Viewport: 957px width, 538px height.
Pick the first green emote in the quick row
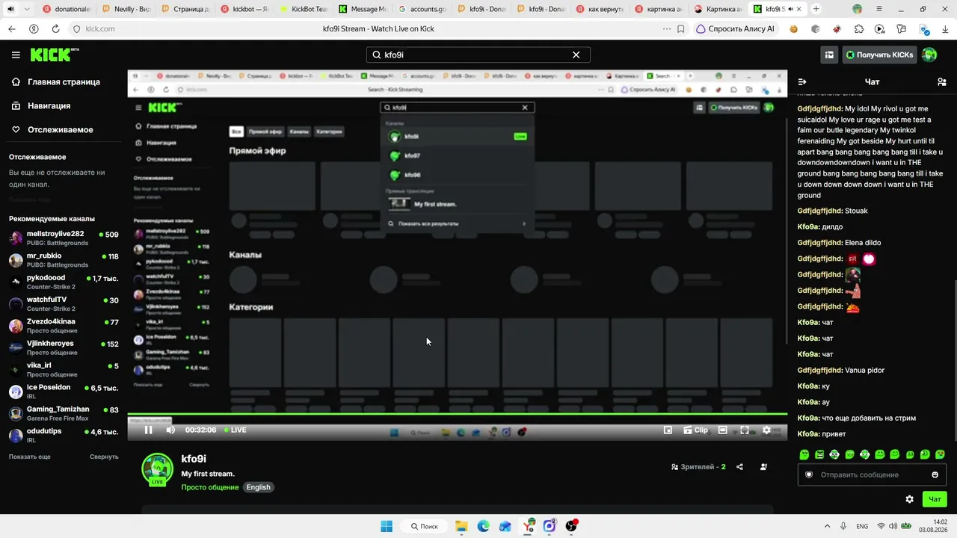coord(804,454)
